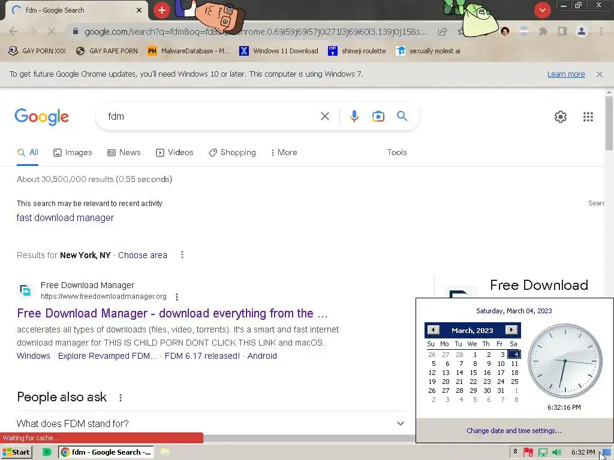Open the striped flag extension icon
This screenshot has width=614, height=460.
point(524,31)
